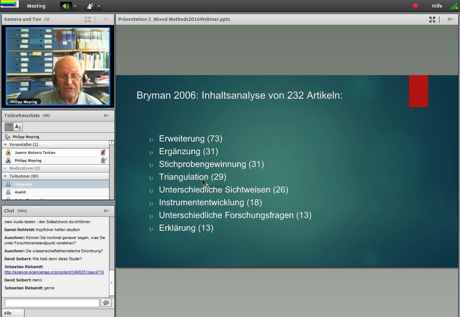This screenshot has width=460, height=317.
Task: Send the chat message with the speech bubble button
Action: click(106, 303)
